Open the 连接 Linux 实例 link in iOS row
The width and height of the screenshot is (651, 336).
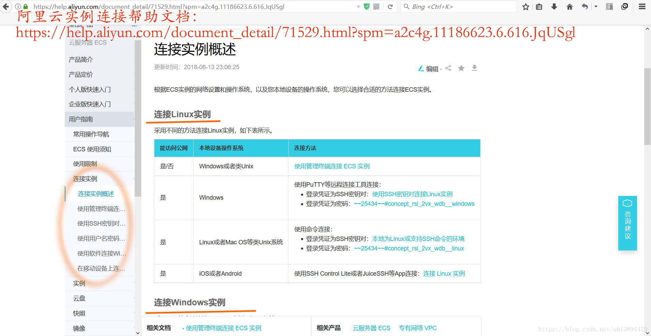click(444, 274)
